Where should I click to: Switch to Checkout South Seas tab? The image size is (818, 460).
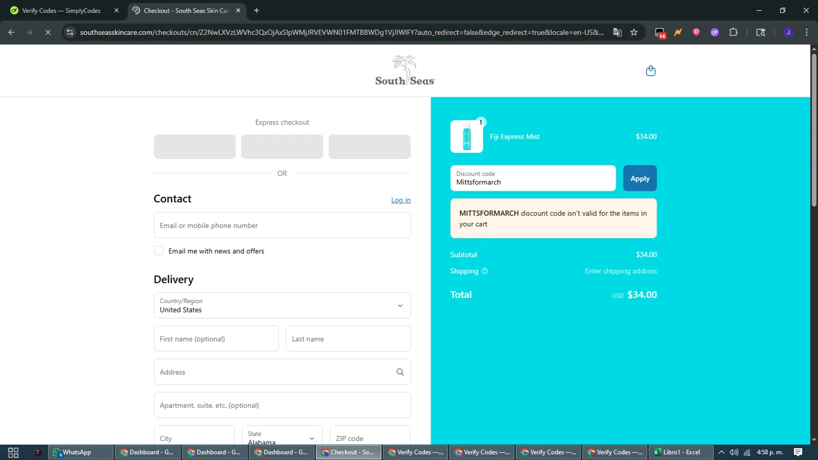(x=187, y=10)
